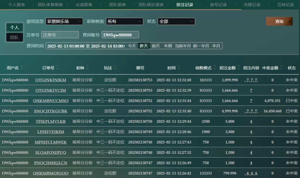Screen dimensions: 300x178
Task: View bet content 4 of TFIKPLMVLKR
Action: 251,121
